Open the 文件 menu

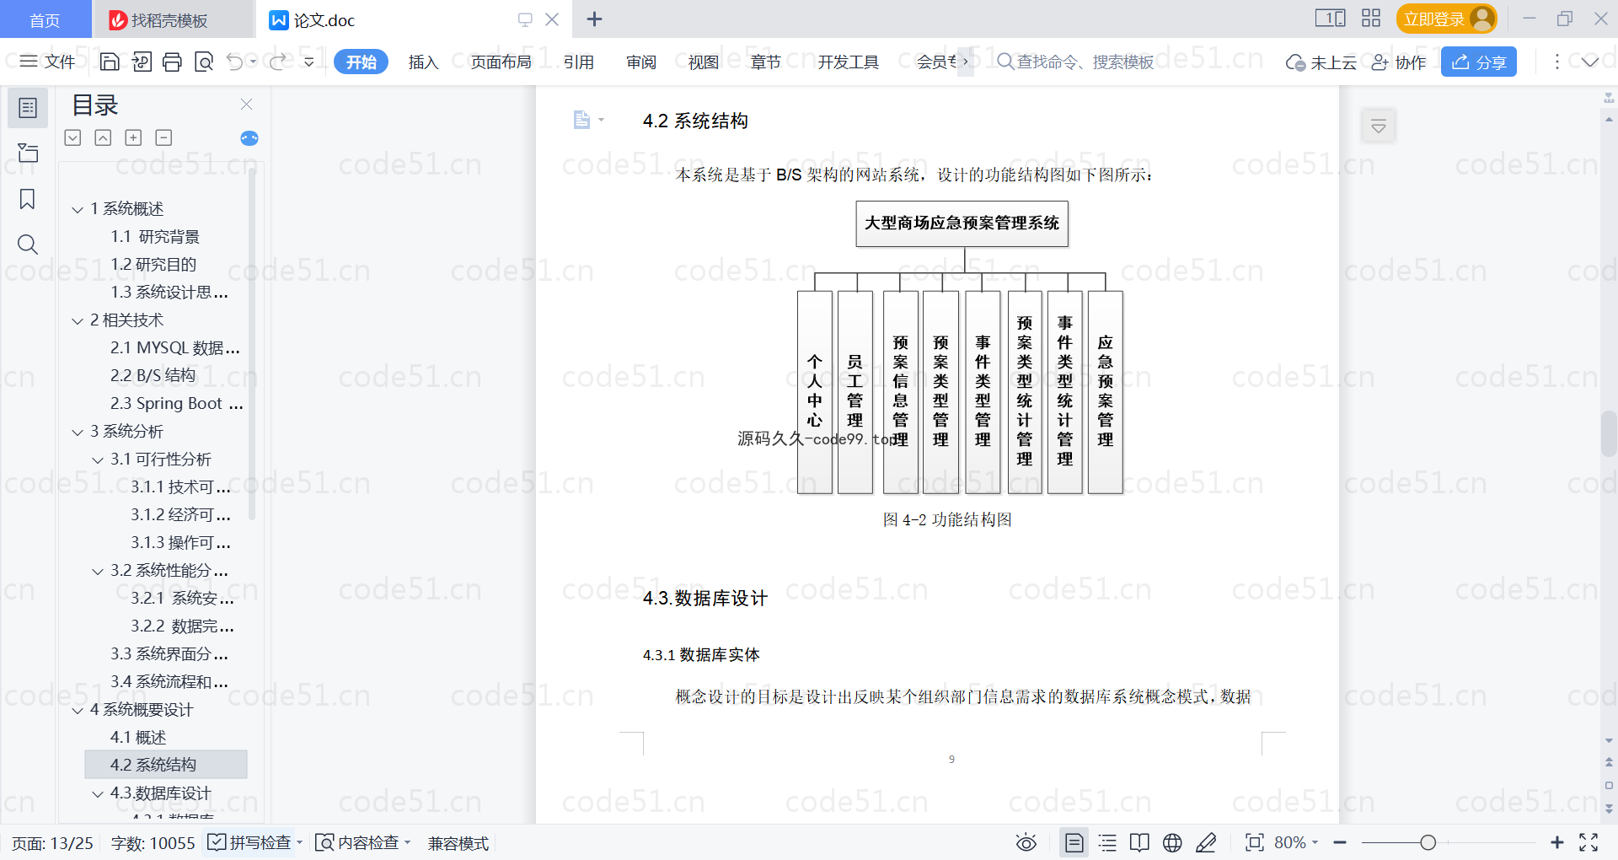click(x=47, y=62)
